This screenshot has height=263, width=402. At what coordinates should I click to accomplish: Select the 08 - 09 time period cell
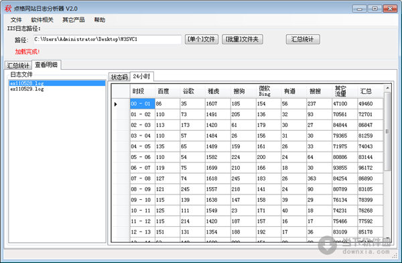click(142, 189)
